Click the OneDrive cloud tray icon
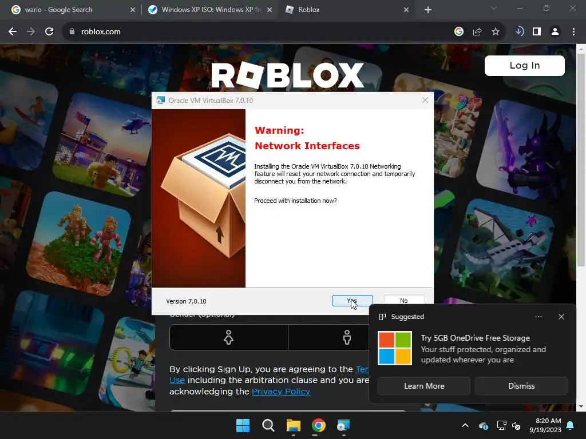 [x=483, y=425]
